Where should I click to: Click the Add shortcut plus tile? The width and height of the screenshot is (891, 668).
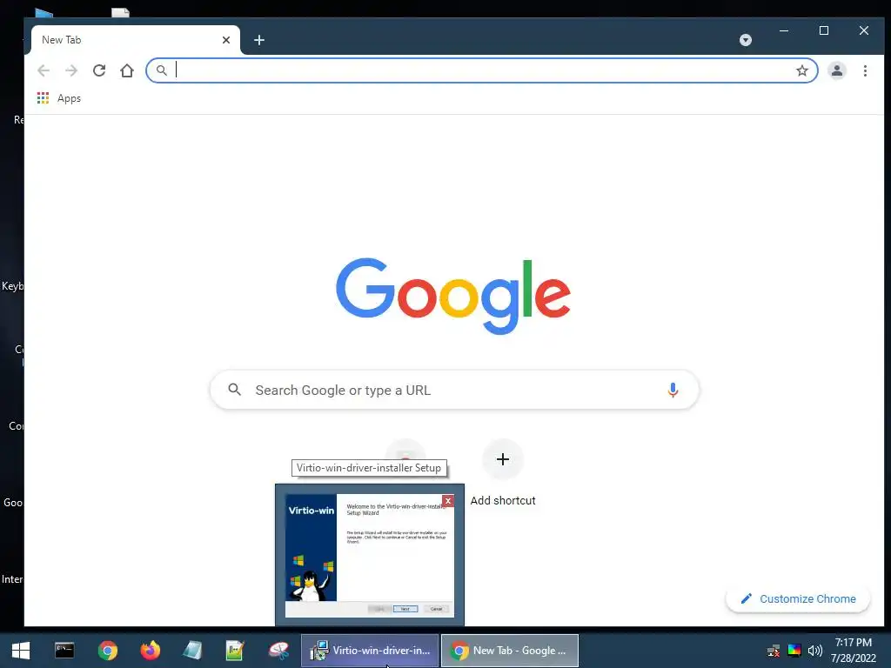coord(502,459)
